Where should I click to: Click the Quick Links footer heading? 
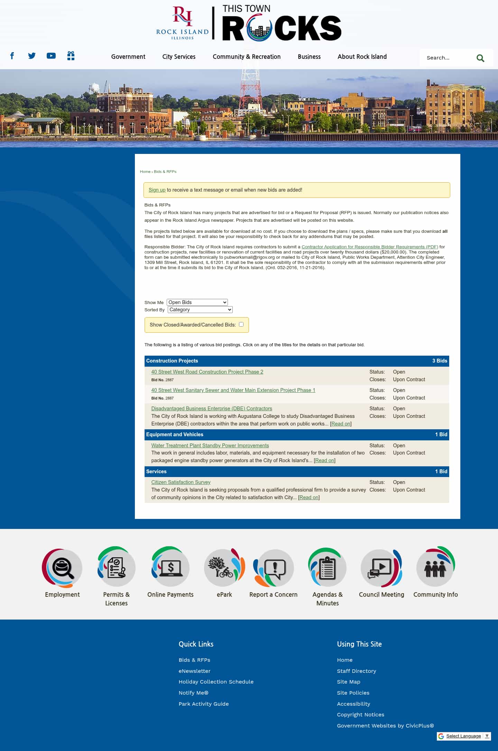click(196, 644)
